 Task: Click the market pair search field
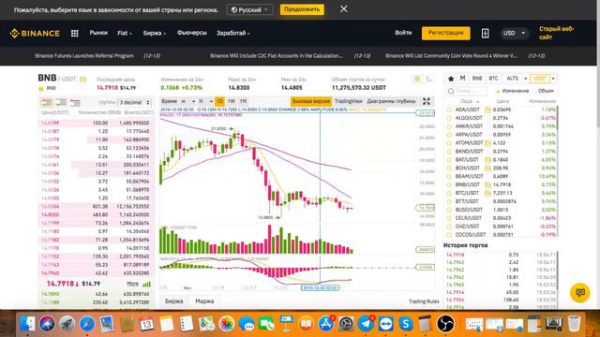coord(467,91)
